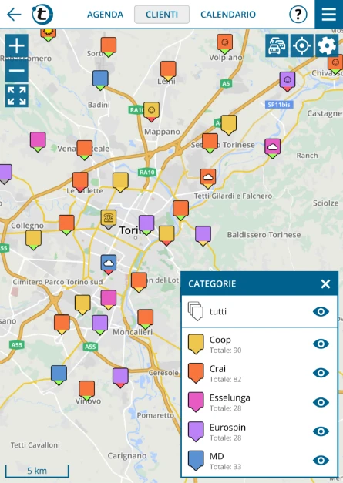Viewport: 343px width, 483px height.
Task: Toggle fullscreen map view
Action: point(17,96)
